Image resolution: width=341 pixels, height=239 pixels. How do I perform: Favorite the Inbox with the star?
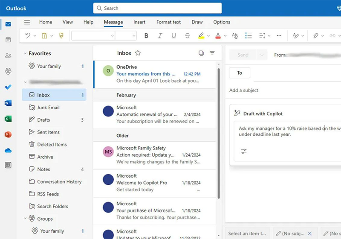(x=138, y=53)
